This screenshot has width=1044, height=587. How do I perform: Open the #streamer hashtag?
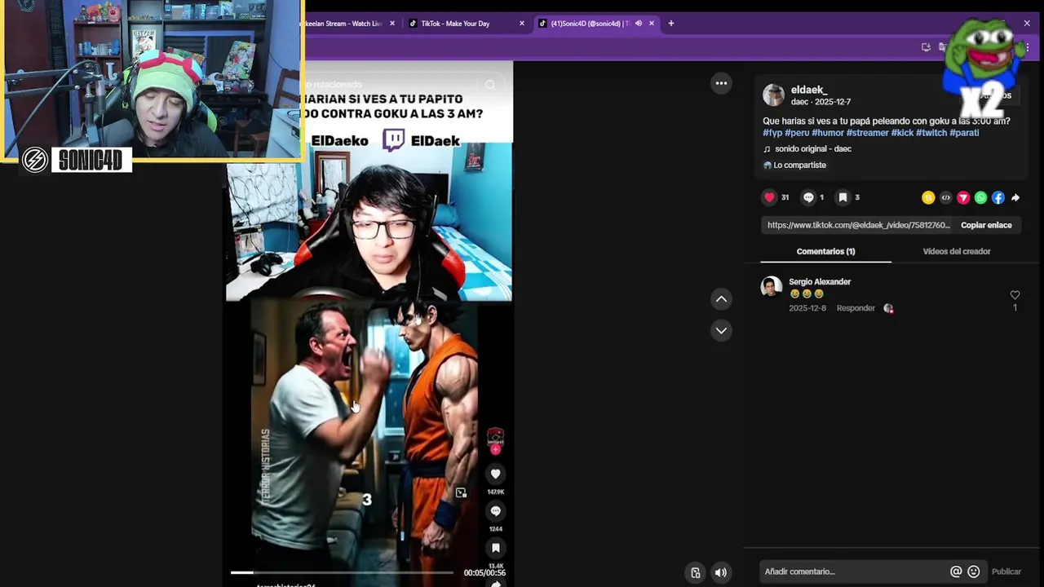(x=867, y=132)
